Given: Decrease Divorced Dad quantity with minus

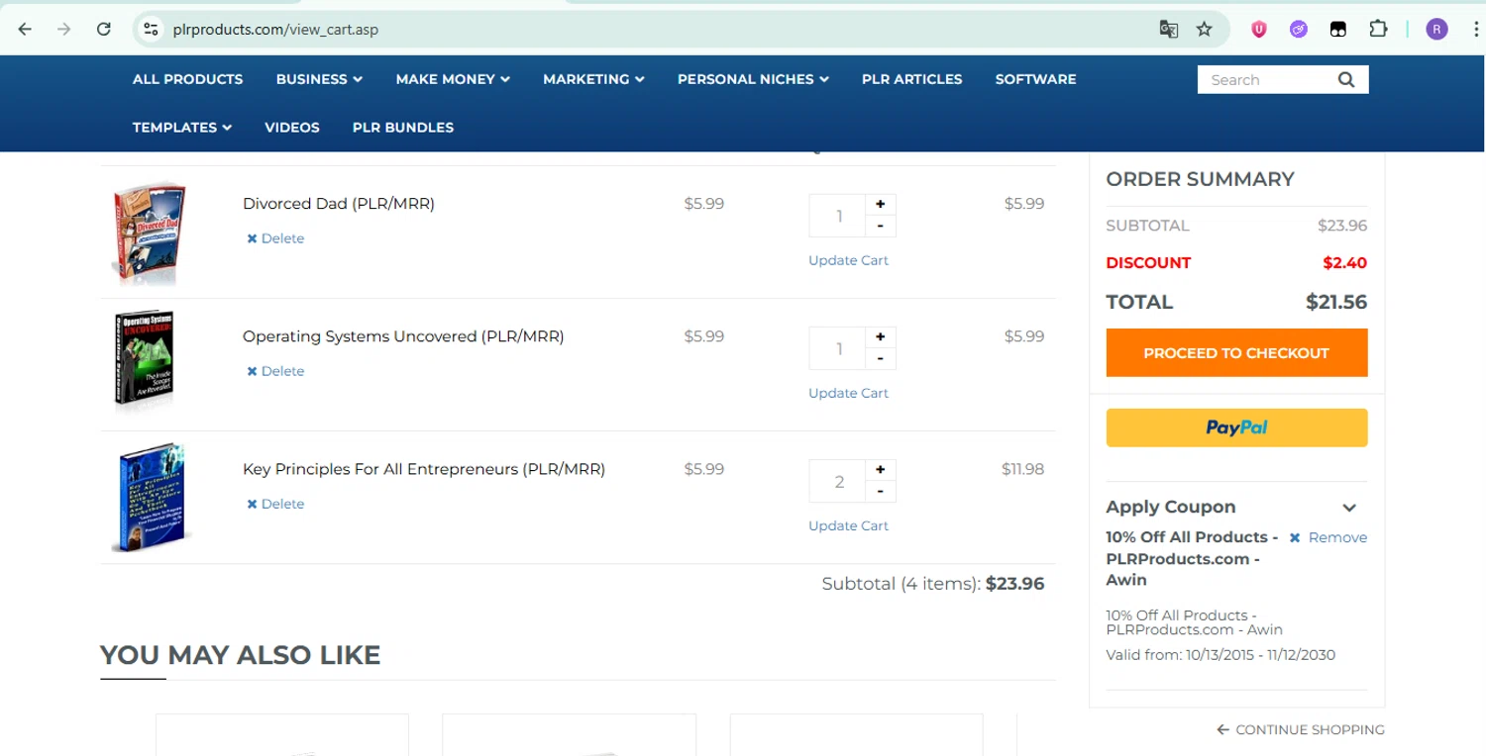Looking at the screenshot, I should [x=880, y=227].
